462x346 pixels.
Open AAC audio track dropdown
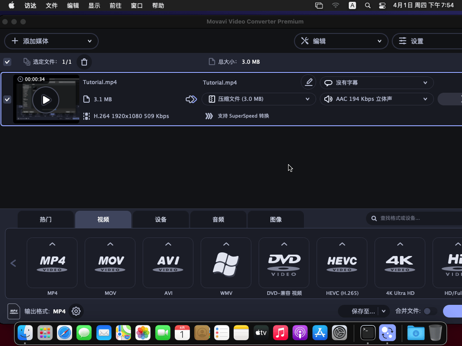pyautogui.click(x=376, y=99)
